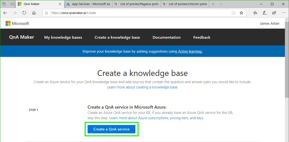Click the scrollbar up arrow
The width and height of the screenshot is (289, 142).
pos(287,19)
